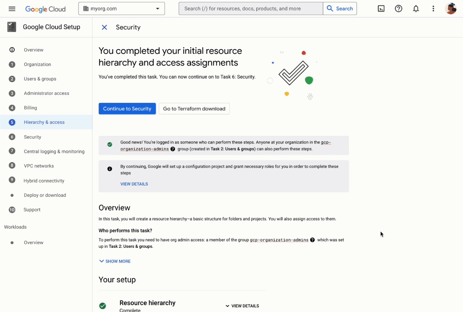Open the Billing step
The image size is (463, 312).
30,108
